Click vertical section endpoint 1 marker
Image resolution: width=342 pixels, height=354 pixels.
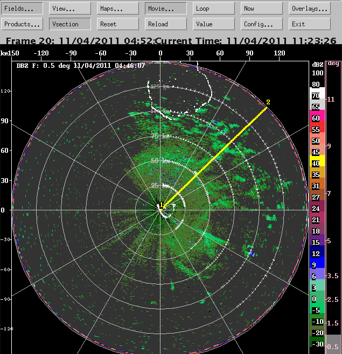pyautogui.click(x=161, y=205)
